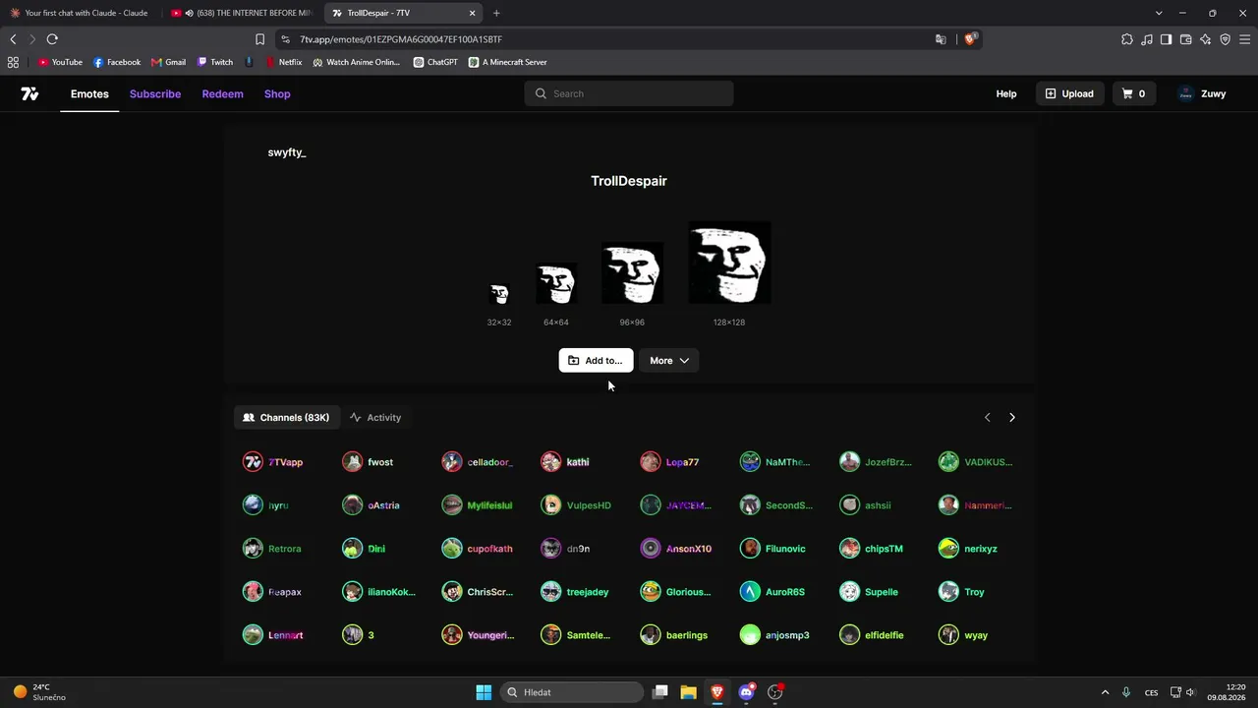Open Discord from the taskbar
The height and width of the screenshot is (708, 1258).
point(746,692)
